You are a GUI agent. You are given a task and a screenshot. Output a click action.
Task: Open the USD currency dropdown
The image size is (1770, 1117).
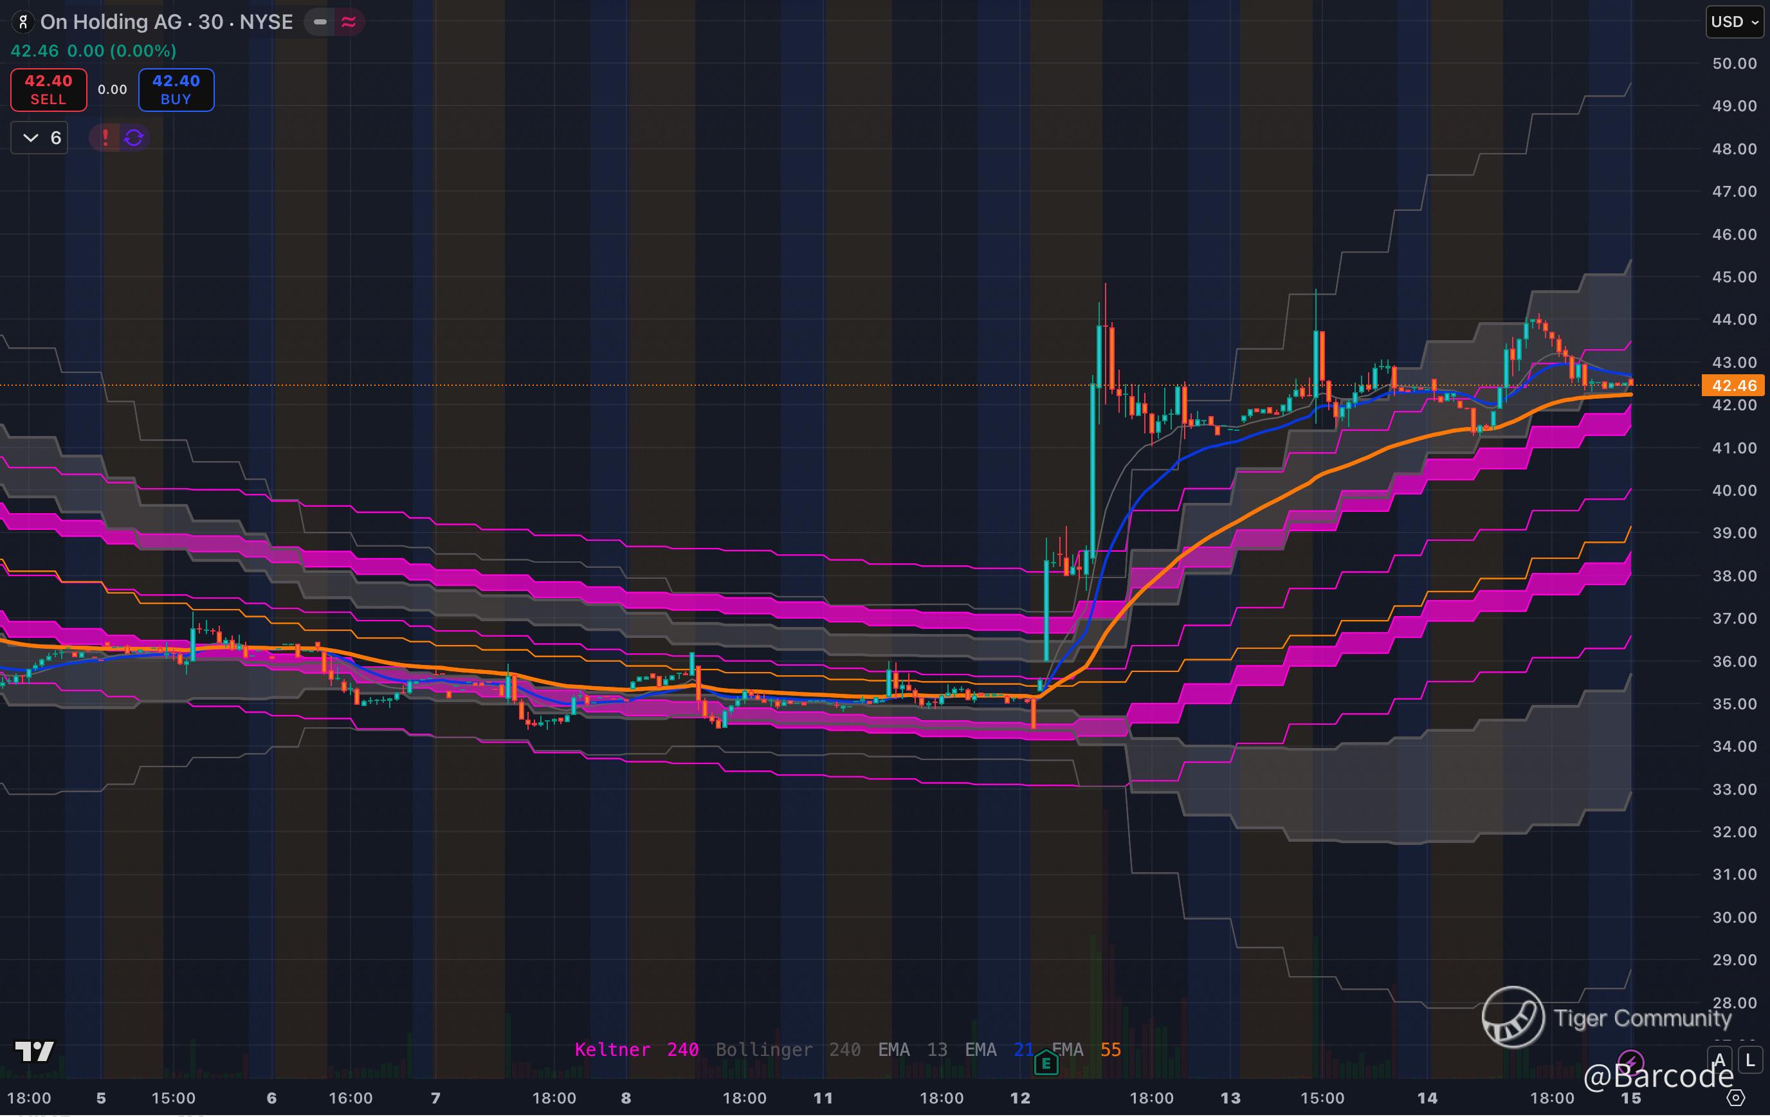(1734, 22)
